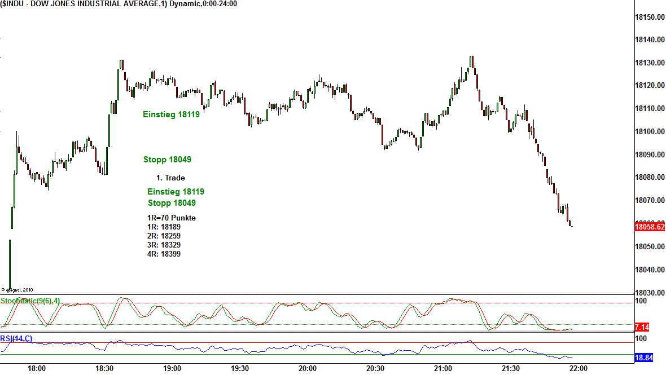This screenshot has height=375, width=666.
Task: Click the 18100.00 price axis label
Action: [649, 131]
